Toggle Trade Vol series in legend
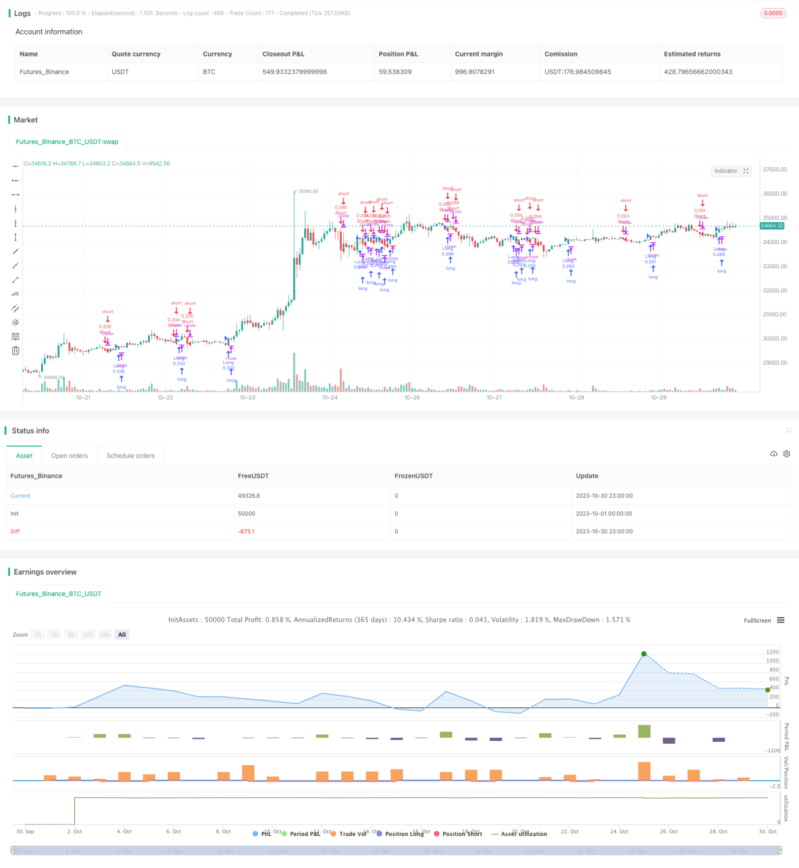Viewport: 799px width, 868px height. pyautogui.click(x=348, y=834)
